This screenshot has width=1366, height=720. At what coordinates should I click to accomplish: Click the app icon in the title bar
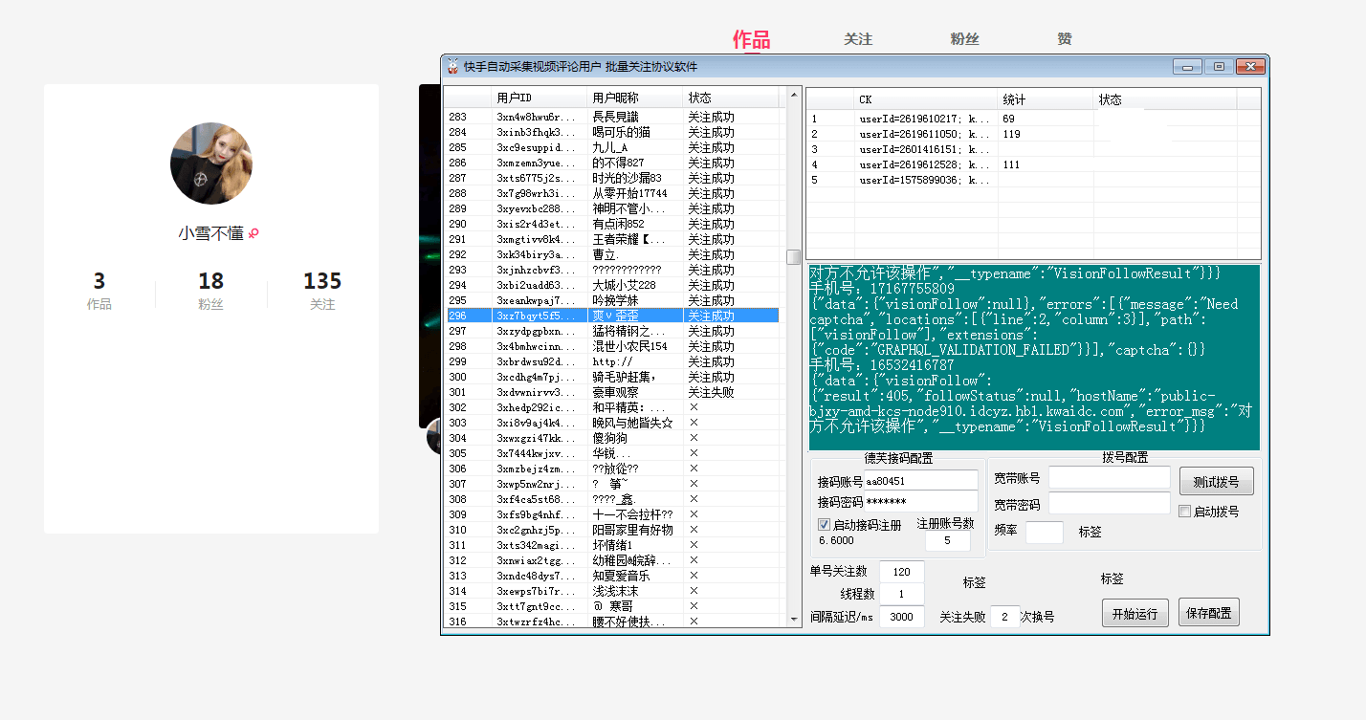point(452,67)
